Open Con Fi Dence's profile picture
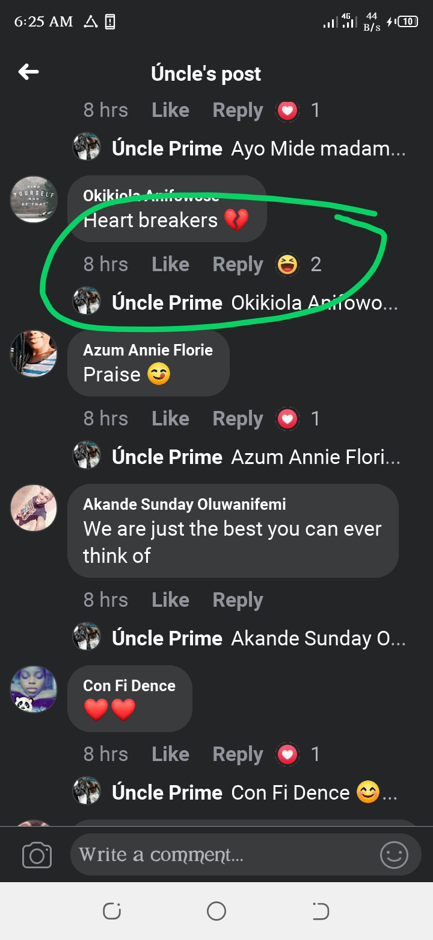 [x=34, y=689]
